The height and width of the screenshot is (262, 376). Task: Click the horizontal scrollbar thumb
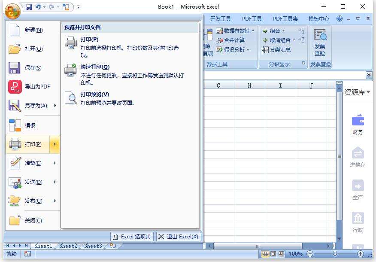(258, 246)
